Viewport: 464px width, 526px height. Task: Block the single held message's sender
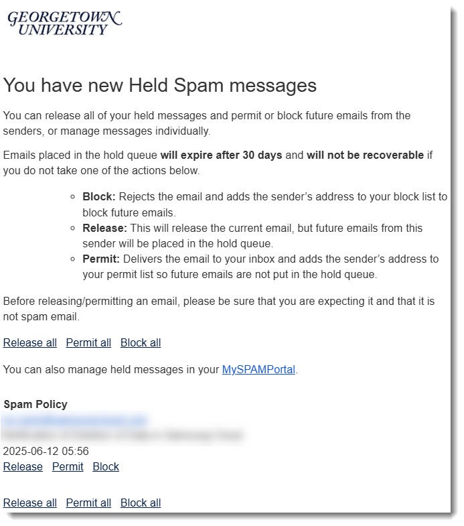(106, 467)
